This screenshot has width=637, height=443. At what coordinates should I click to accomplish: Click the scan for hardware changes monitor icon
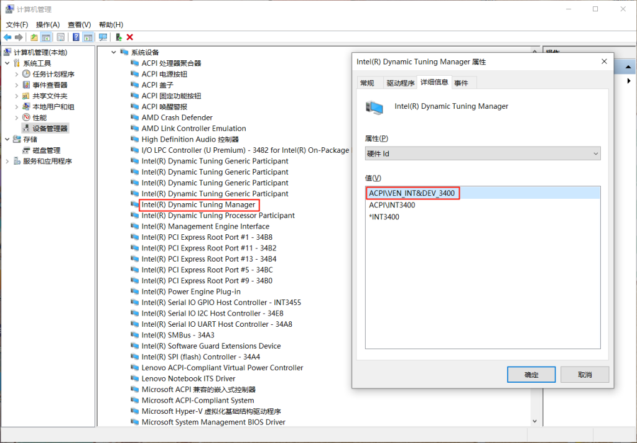(103, 37)
